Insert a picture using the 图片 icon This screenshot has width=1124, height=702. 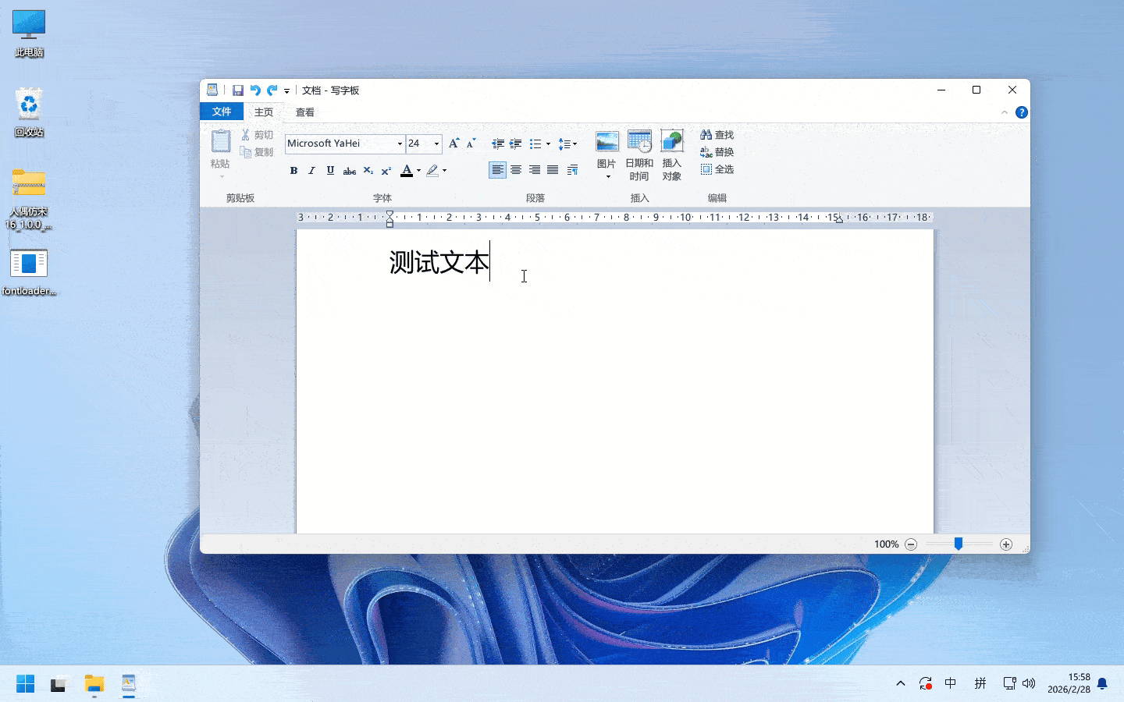(606, 142)
